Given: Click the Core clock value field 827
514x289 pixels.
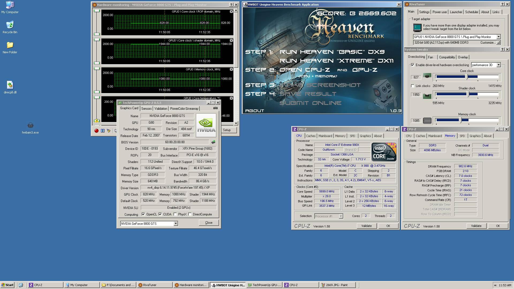Looking at the screenshot, I should [x=416, y=77].
